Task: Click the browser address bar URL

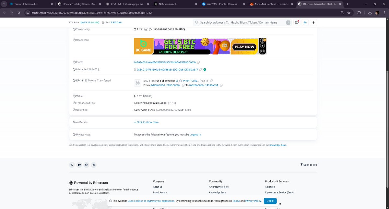Action: pyautogui.click(x=92, y=13)
